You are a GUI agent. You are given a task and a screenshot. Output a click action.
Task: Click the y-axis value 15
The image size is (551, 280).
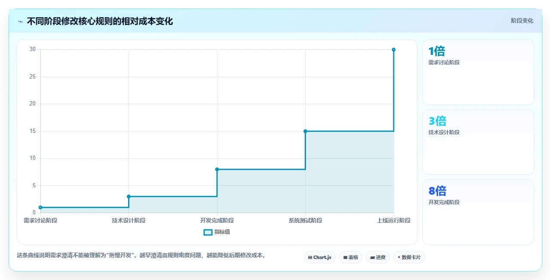(x=33, y=131)
